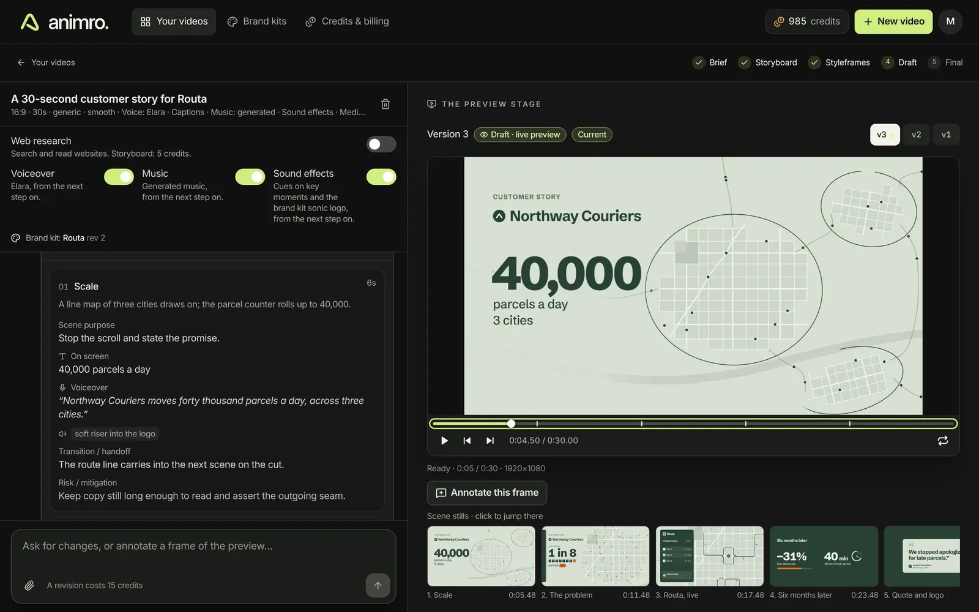Screen dimensions: 979x612
Task: Click the Draft live preview badge
Action: [x=520, y=135]
